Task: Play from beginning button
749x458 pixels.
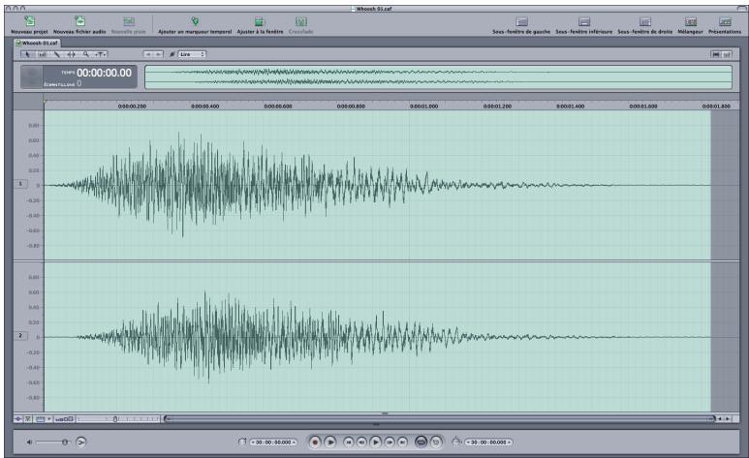Action: pyautogui.click(x=330, y=443)
